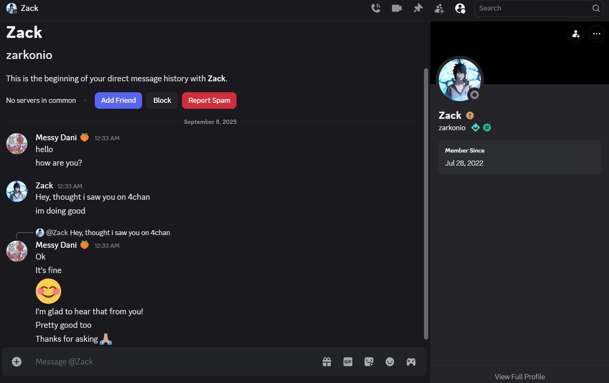Click the 12:33 AM timestamp beside Zack's username

tap(70, 186)
